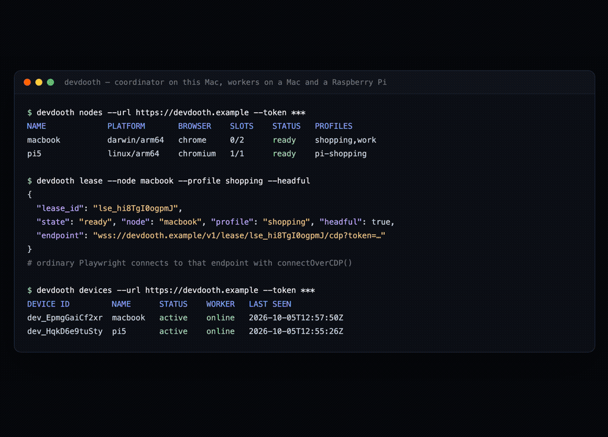
Task: Click timestamp '2026-10-05T12:55:26Z'
Action: coord(296,331)
